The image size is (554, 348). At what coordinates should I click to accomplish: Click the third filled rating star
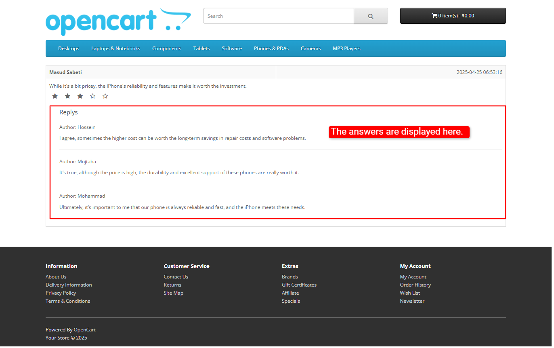tap(80, 96)
